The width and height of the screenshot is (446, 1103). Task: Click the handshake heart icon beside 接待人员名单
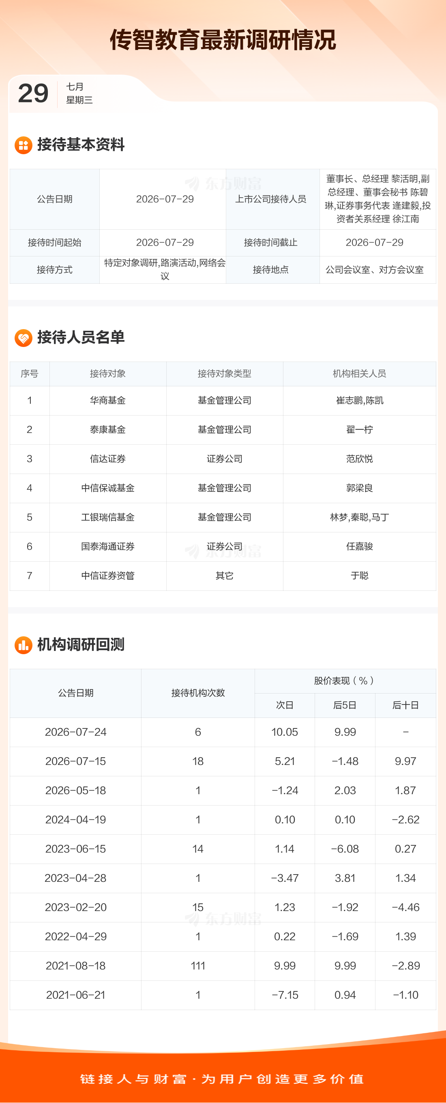(24, 338)
